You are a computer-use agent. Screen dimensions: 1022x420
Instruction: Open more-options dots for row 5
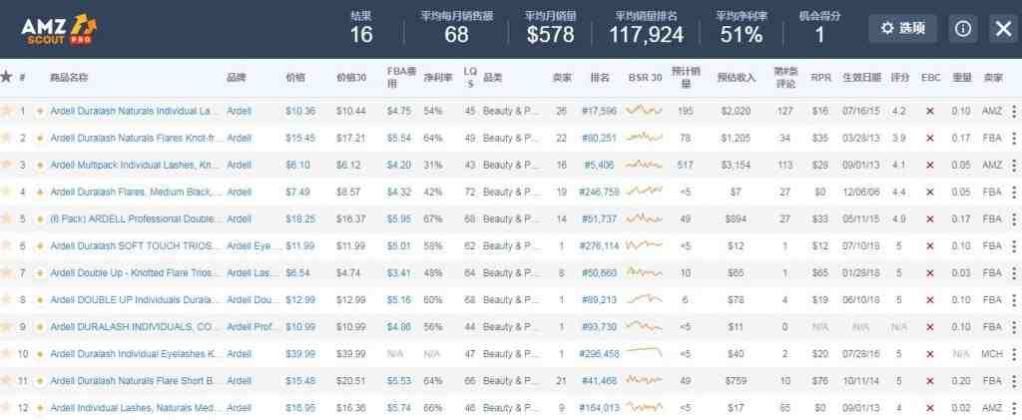tap(1014, 219)
